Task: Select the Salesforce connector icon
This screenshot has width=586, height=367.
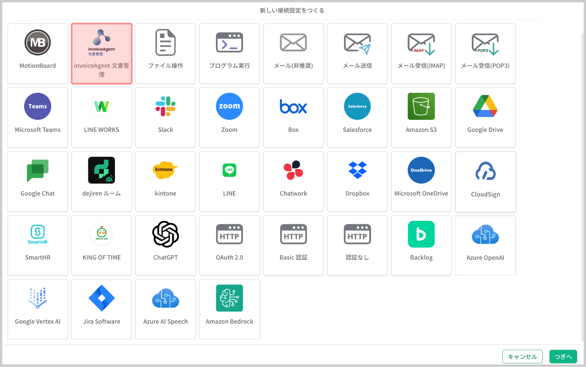Action: [357, 106]
